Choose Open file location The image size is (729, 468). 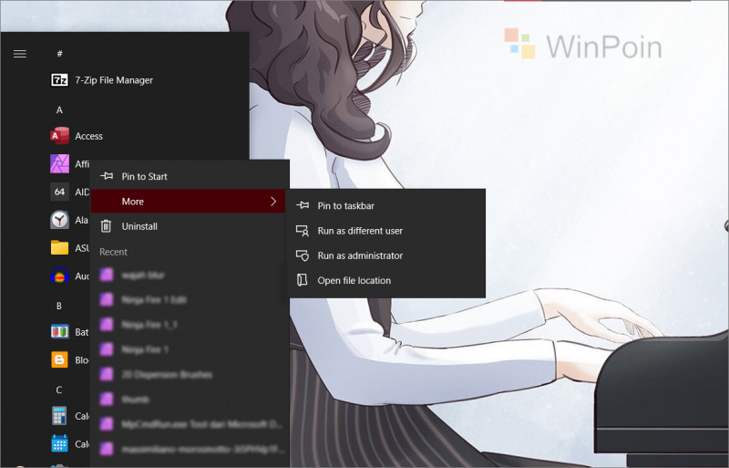(x=386, y=280)
